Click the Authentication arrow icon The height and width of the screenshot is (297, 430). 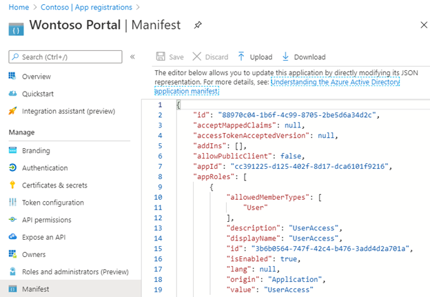coord(12,167)
